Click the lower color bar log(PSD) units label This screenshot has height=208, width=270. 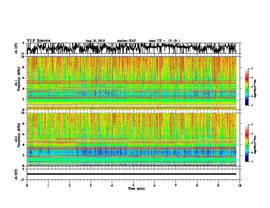click(x=255, y=144)
